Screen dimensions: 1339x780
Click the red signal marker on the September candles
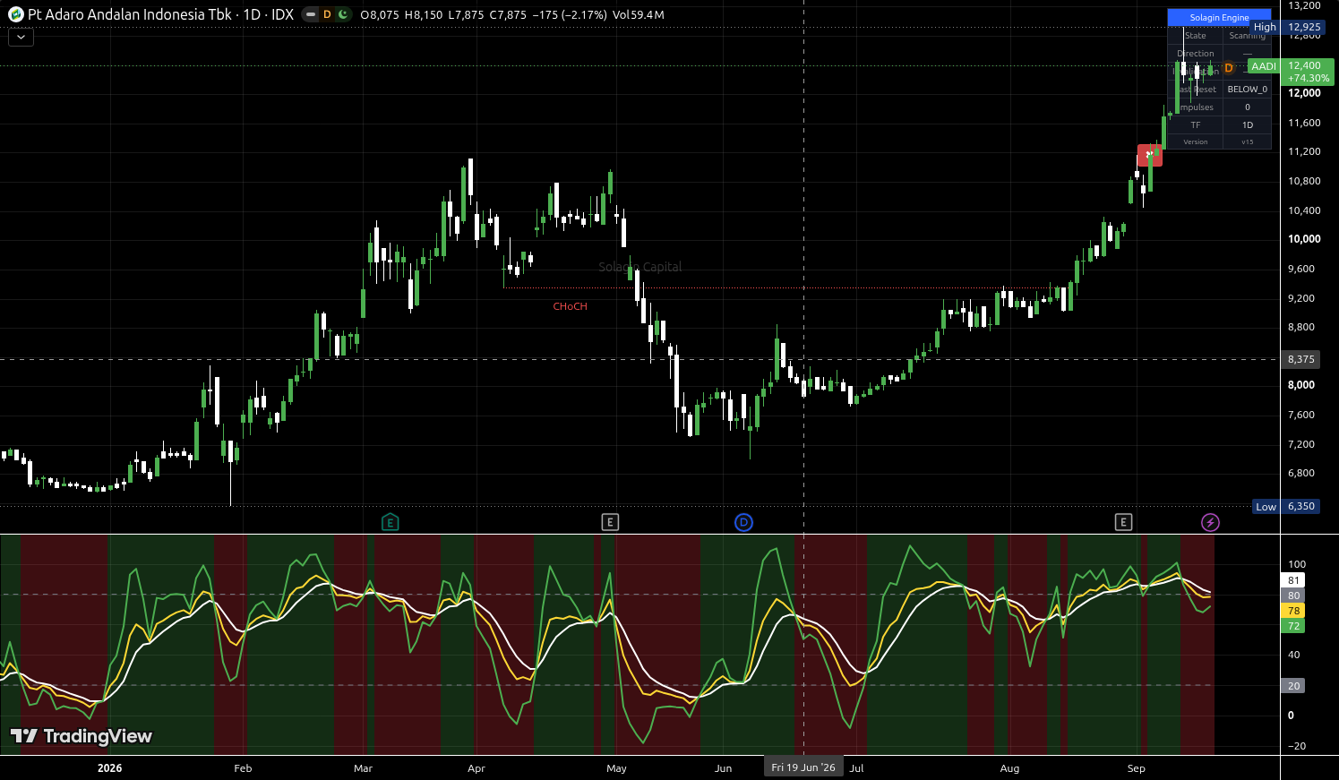coord(1150,155)
